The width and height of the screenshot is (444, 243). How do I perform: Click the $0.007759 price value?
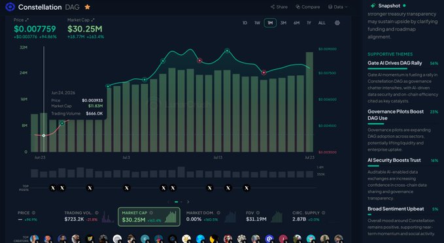tap(35, 29)
